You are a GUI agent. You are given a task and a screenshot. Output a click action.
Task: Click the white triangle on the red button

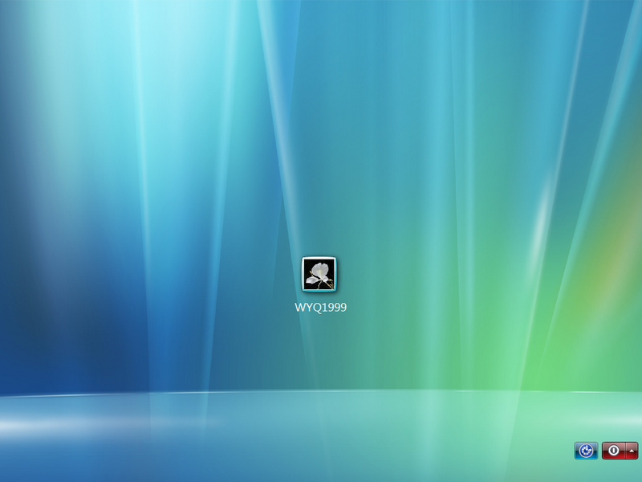(632, 451)
